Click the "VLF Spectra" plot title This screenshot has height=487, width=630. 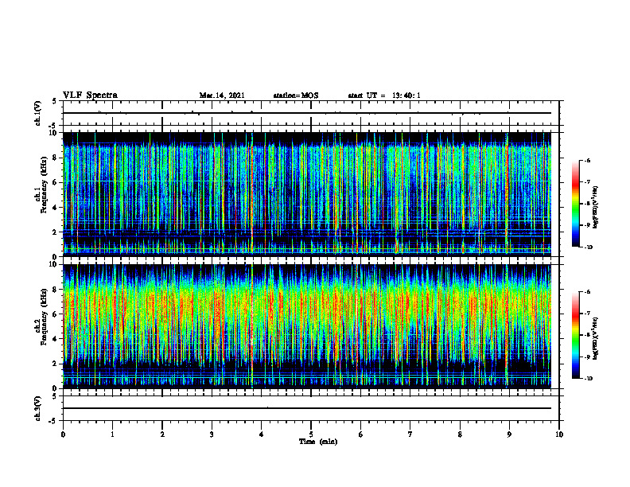point(90,95)
